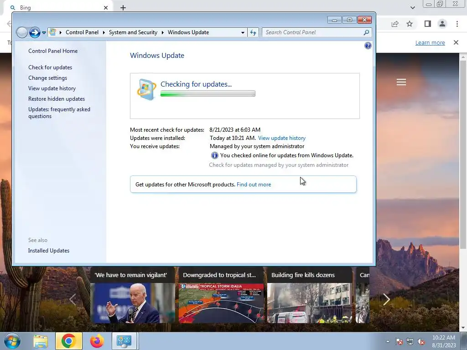This screenshot has height=350, width=467.
Task: Open the Action Center flag icon
Action: (399, 342)
